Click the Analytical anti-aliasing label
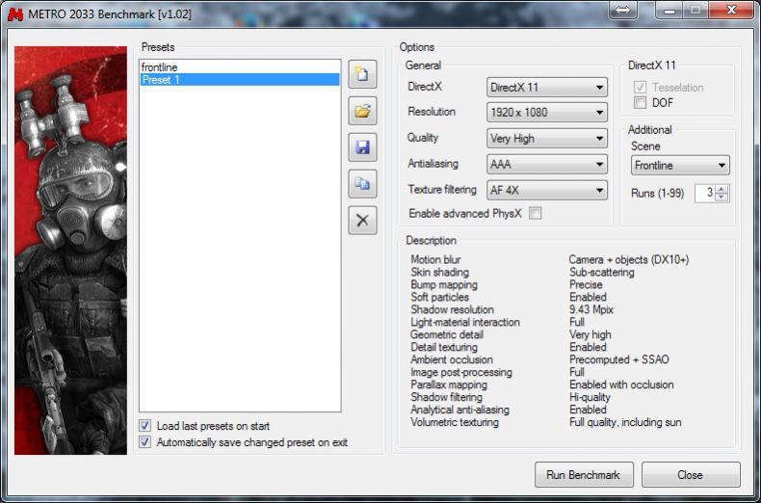 459,410
